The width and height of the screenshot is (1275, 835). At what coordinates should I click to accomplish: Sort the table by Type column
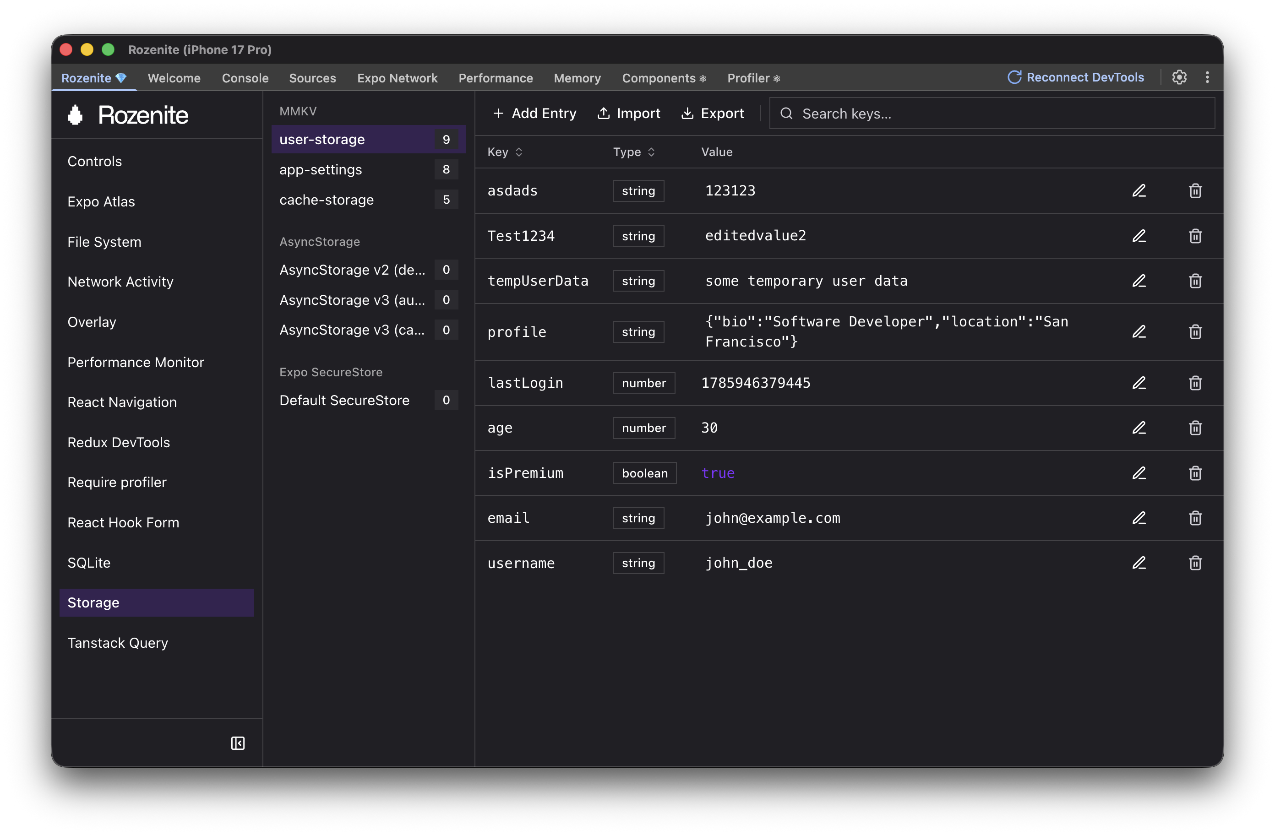pyautogui.click(x=634, y=152)
